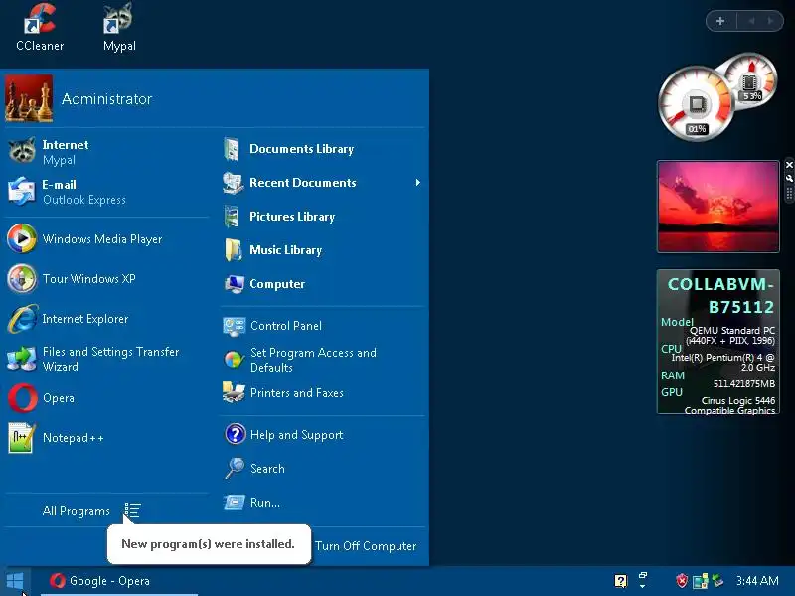Click the yellow help question tray icon
The width and height of the screenshot is (795, 596).
pos(620,581)
